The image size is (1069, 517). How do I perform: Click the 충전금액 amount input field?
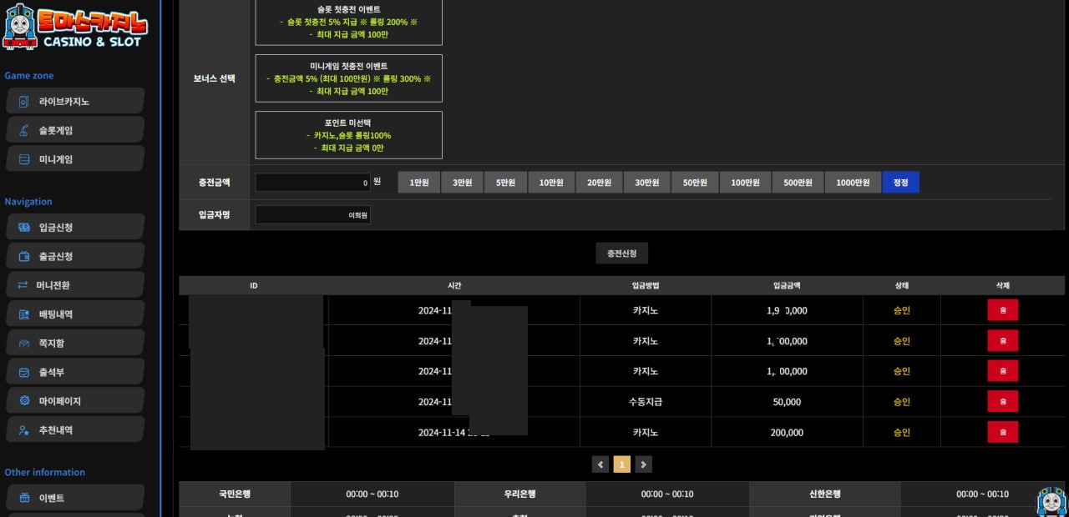[x=312, y=183]
